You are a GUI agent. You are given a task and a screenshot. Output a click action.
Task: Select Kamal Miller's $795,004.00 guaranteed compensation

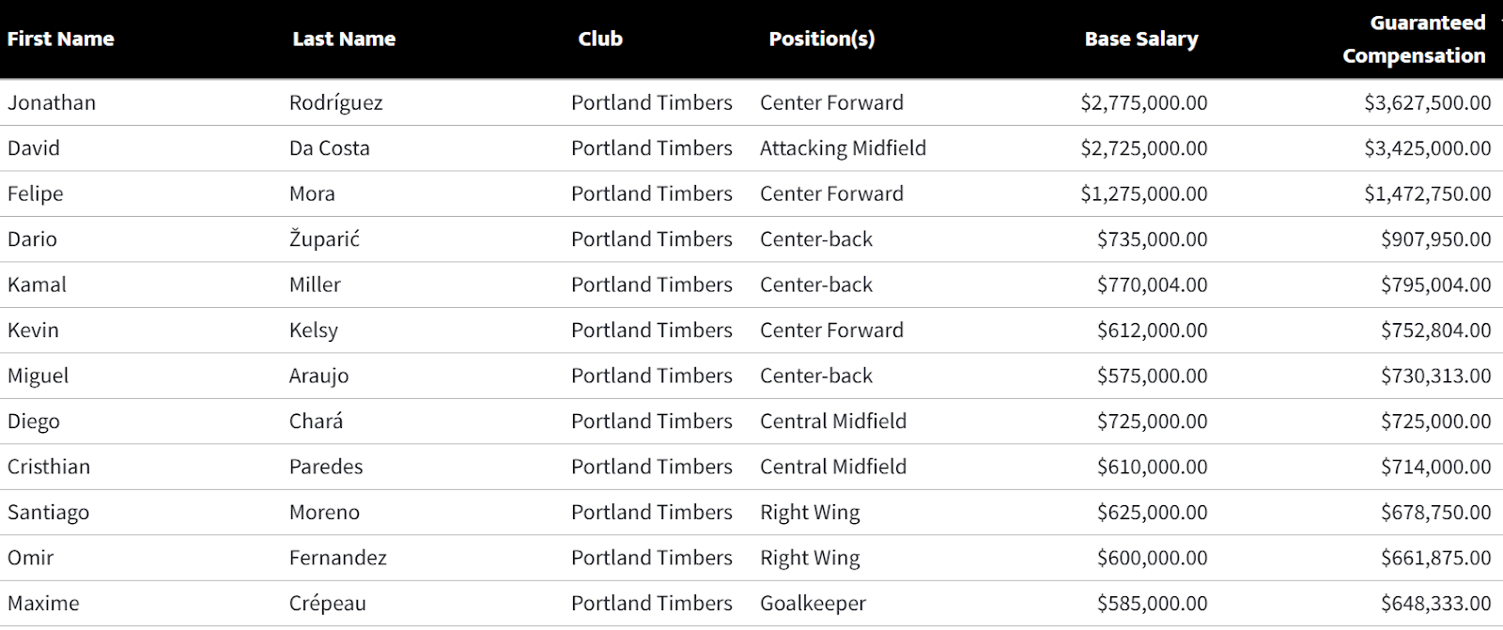point(1435,284)
